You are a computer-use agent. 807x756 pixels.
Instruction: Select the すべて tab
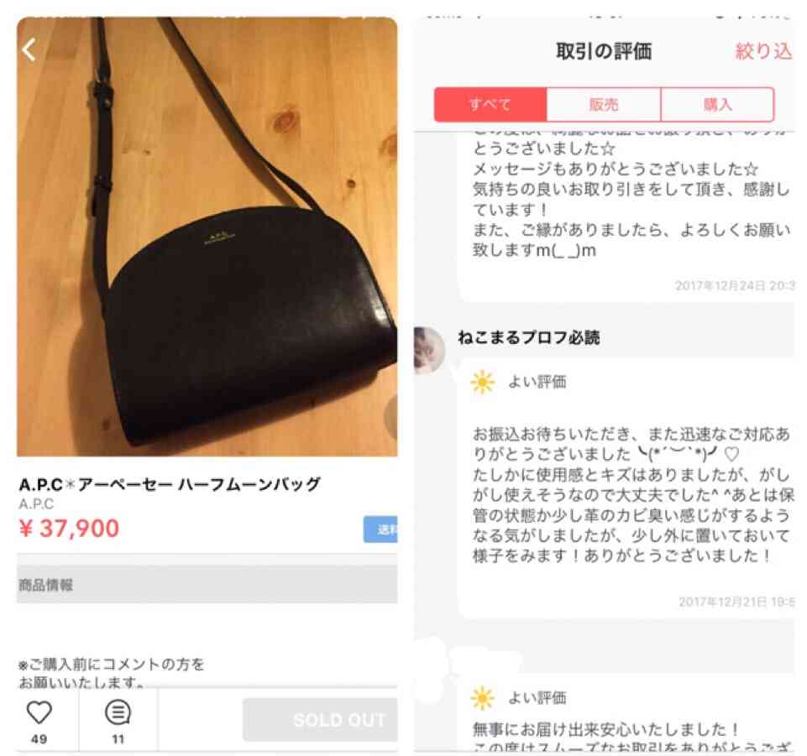click(490, 104)
